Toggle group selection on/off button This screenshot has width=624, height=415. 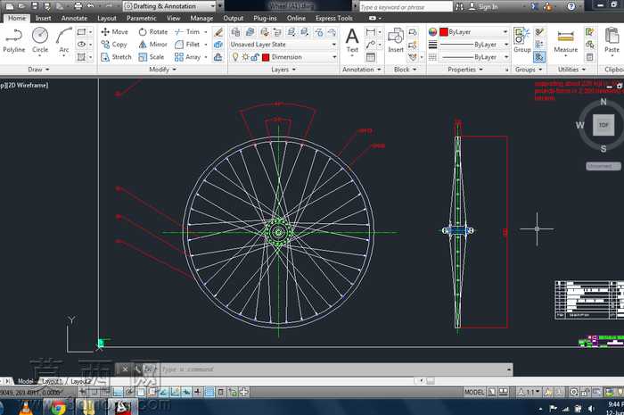tap(539, 57)
